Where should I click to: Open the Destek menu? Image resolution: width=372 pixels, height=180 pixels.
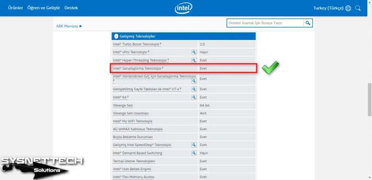(71, 8)
